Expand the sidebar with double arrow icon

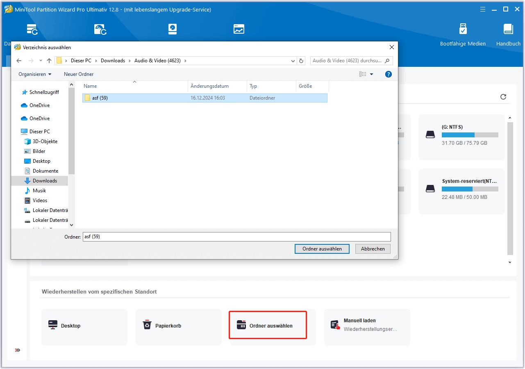[18, 350]
